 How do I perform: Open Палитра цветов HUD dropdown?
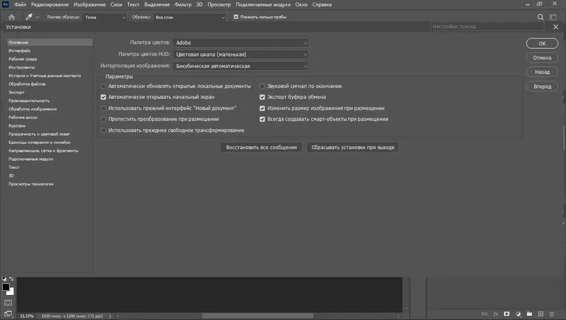[241, 54]
